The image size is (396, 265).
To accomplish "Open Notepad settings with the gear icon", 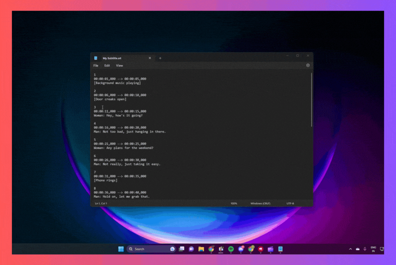I will pos(308,65).
